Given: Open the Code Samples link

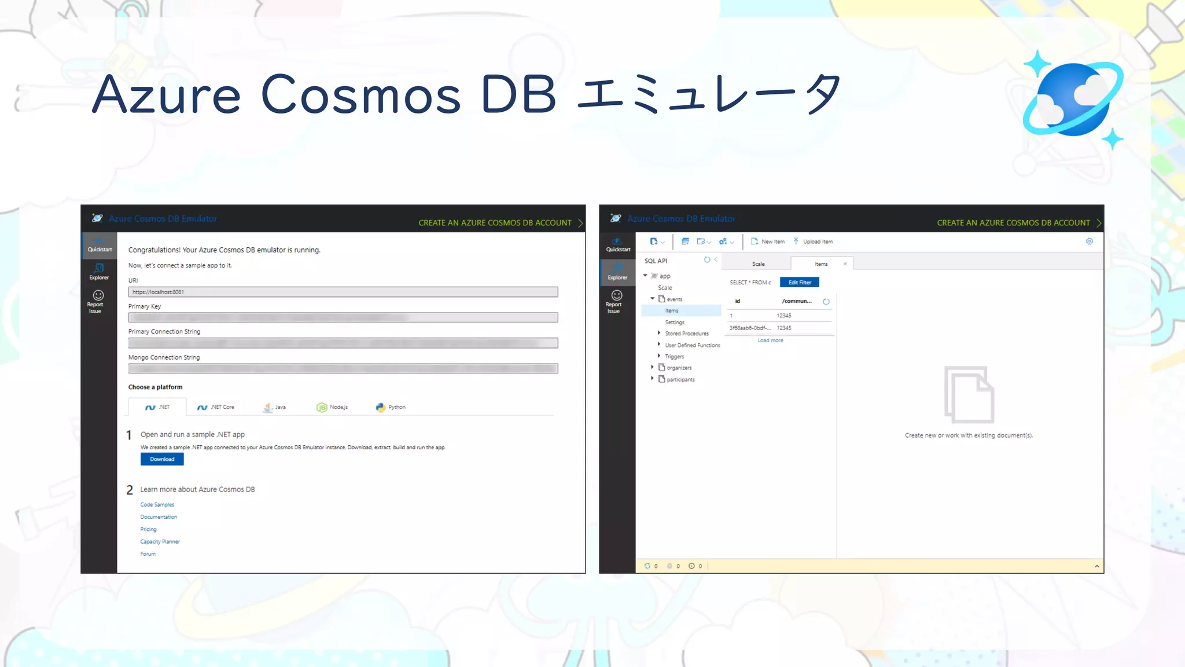Looking at the screenshot, I should pos(157,505).
